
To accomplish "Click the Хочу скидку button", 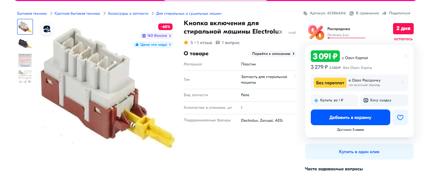I will (x=384, y=100).
